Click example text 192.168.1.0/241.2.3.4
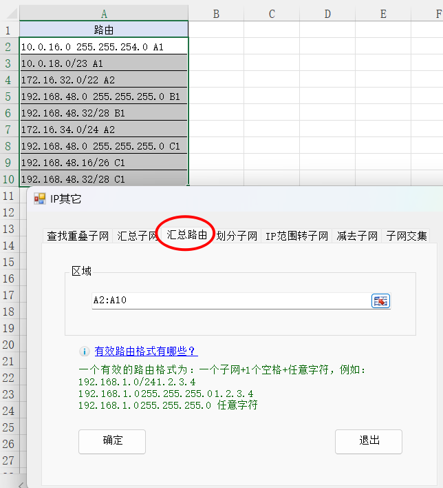This screenshot has height=488, width=443. click(137, 382)
